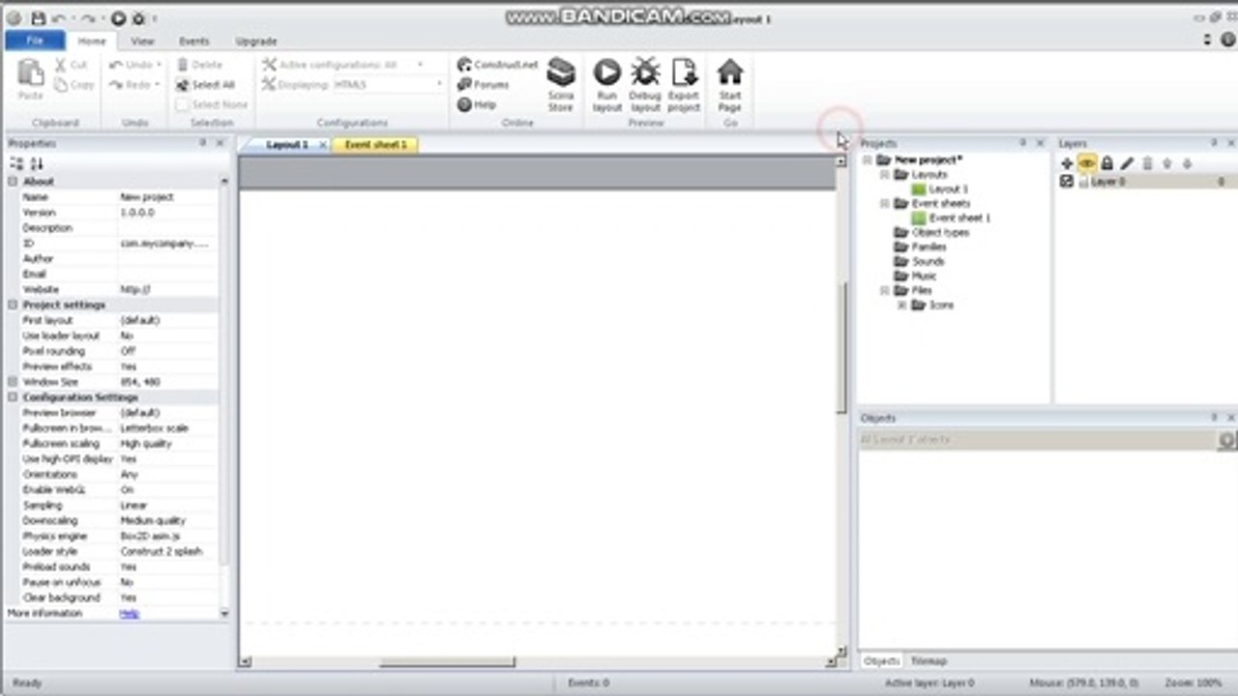Expand the Icons folder under Files
Viewport: 1238px width, 696px height.
pos(902,304)
